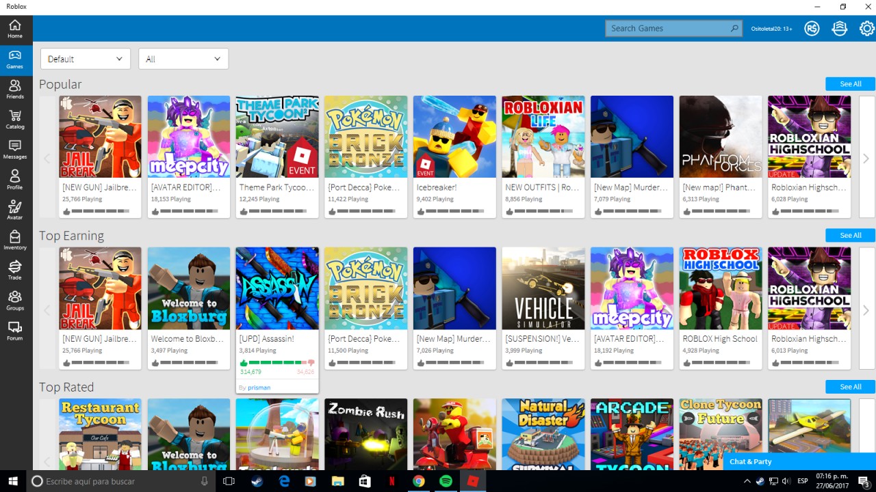Open Robloxian Highschool in Popular row
The width and height of the screenshot is (876, 492).
(809, 137)
